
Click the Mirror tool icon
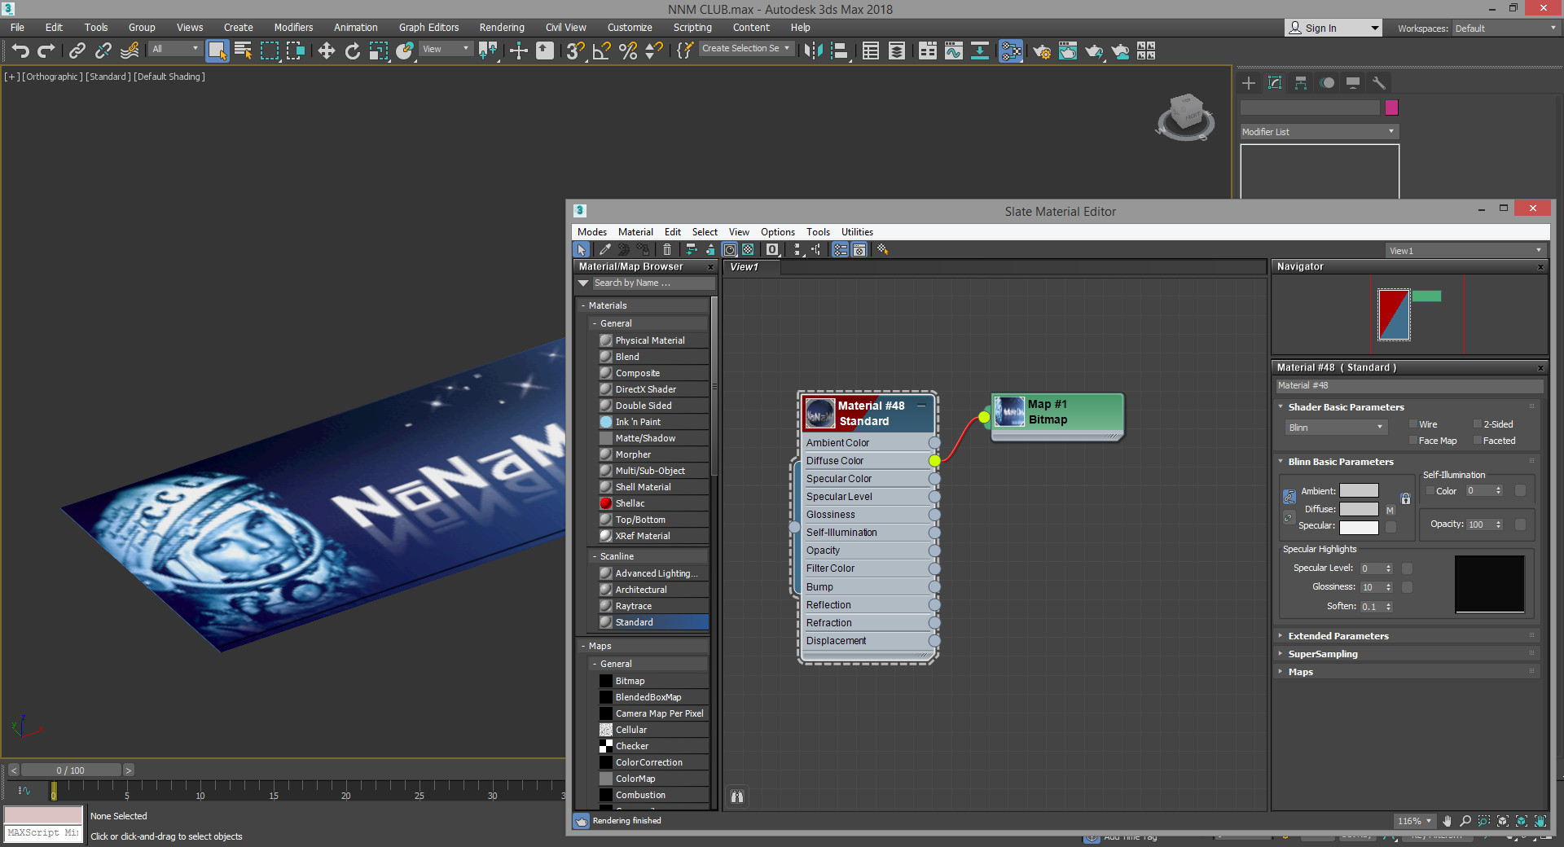pyautogui.click(x=812, y=51)
